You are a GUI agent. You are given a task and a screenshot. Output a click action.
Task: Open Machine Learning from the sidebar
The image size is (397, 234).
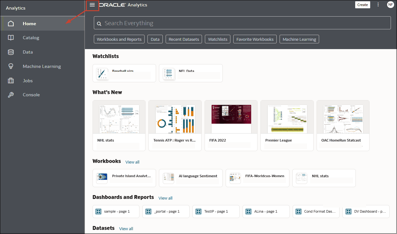pyautogui.click(x=11, y=66)
